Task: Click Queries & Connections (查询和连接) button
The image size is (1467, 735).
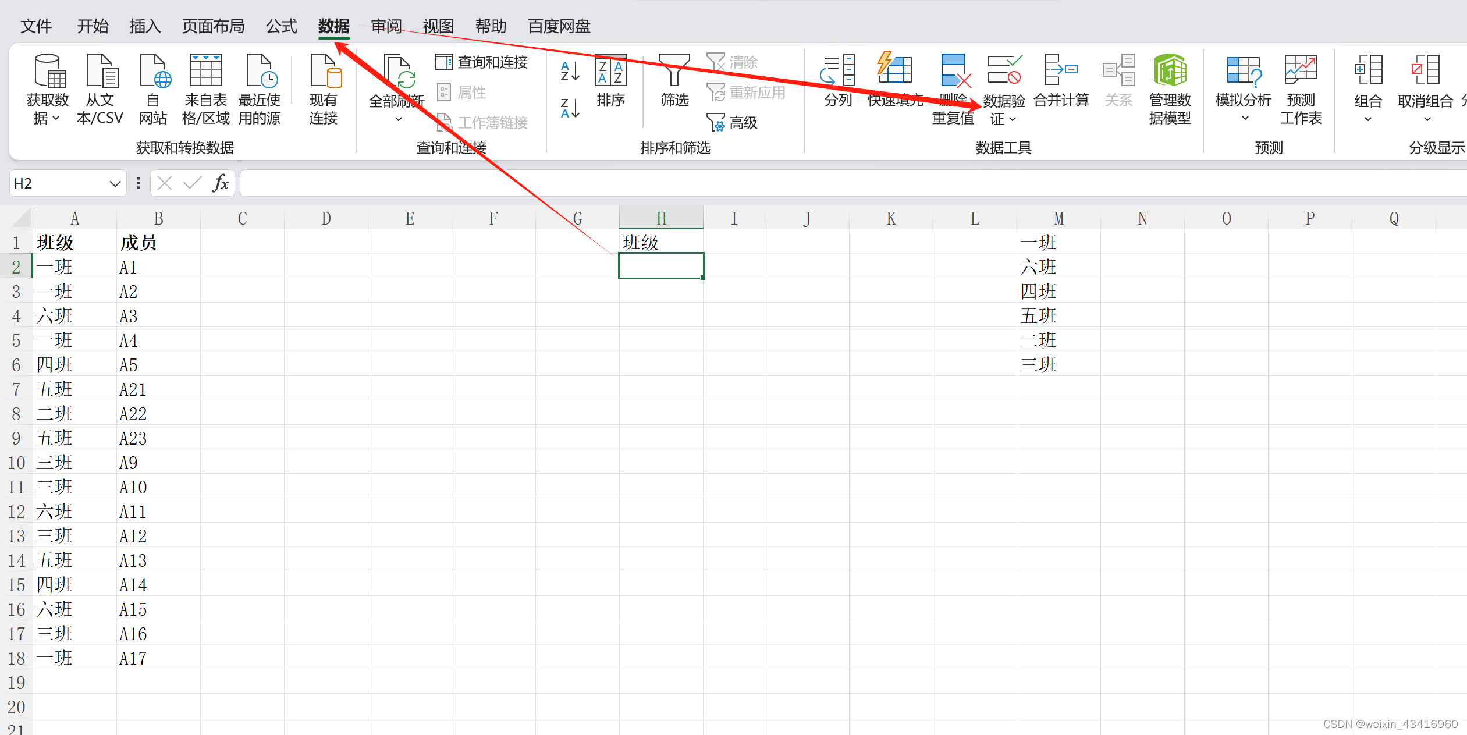Action: click(x=482, y=62)
